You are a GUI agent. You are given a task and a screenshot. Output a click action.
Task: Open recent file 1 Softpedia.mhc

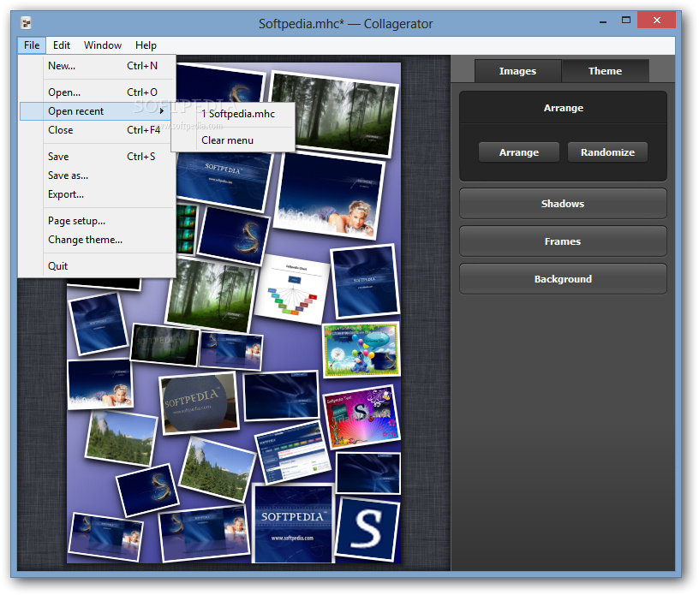tap(233, 114)
